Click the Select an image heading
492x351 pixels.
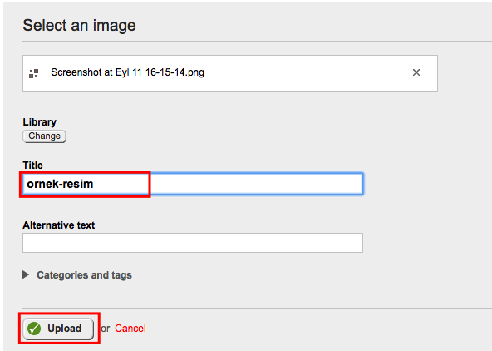[79, 25]
